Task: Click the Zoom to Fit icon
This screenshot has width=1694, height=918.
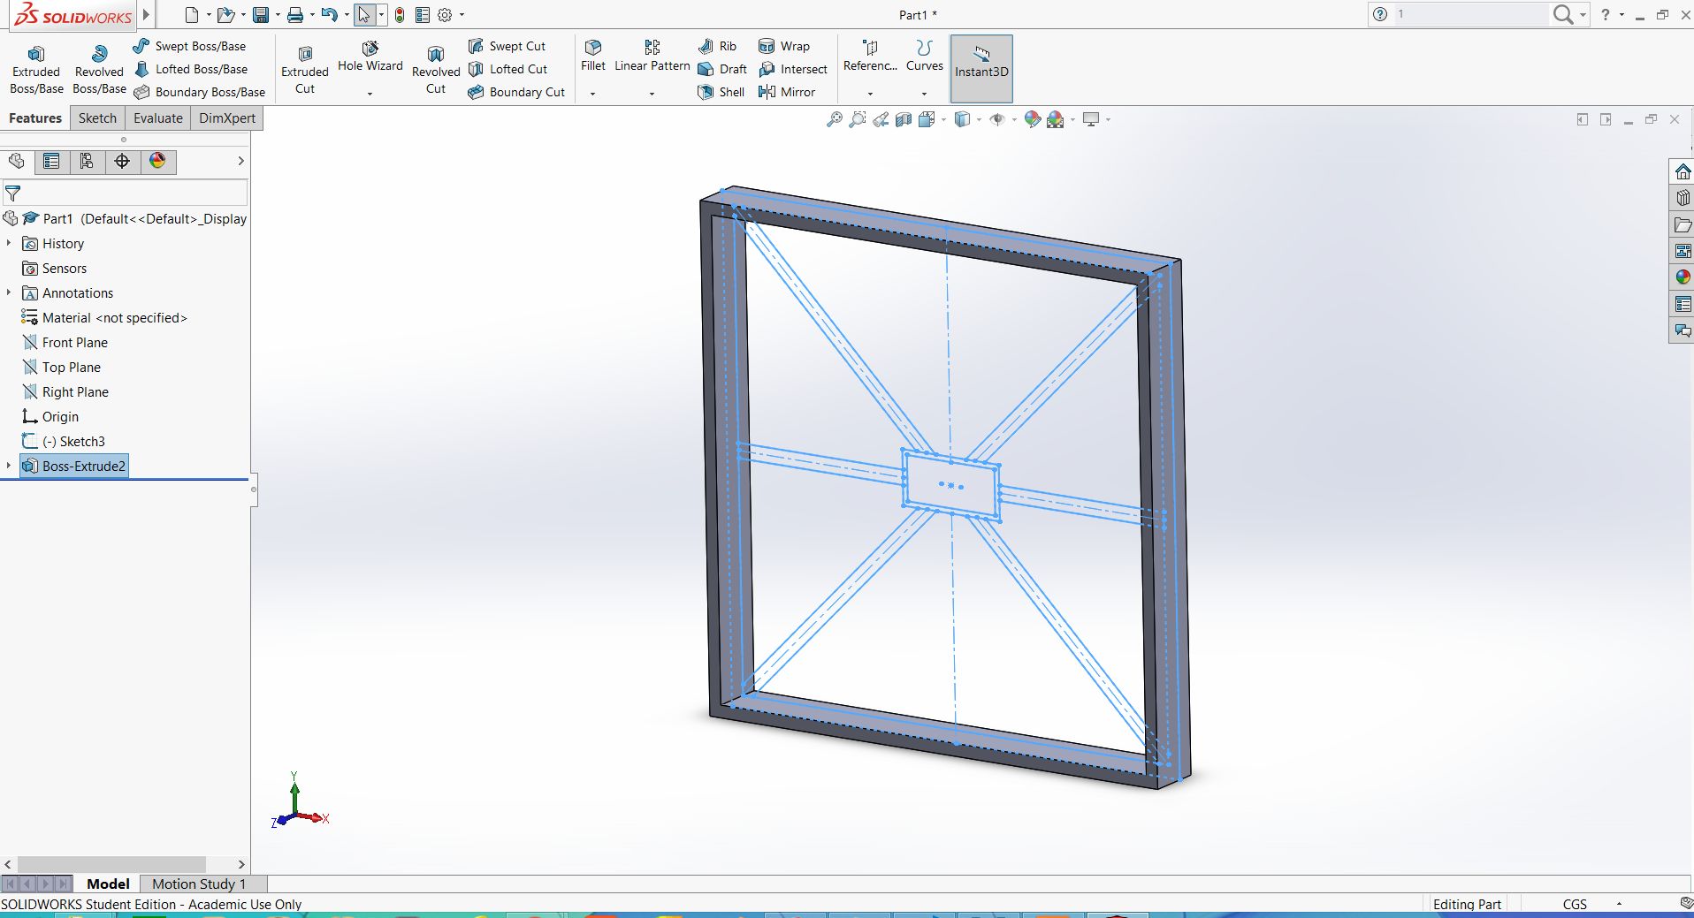Action: (834, 119)
